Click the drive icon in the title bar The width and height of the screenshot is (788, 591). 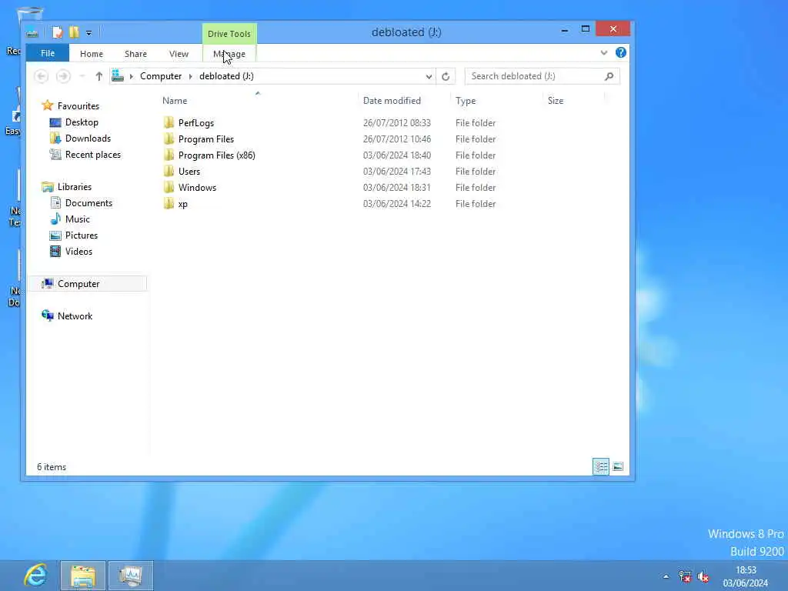32,33
